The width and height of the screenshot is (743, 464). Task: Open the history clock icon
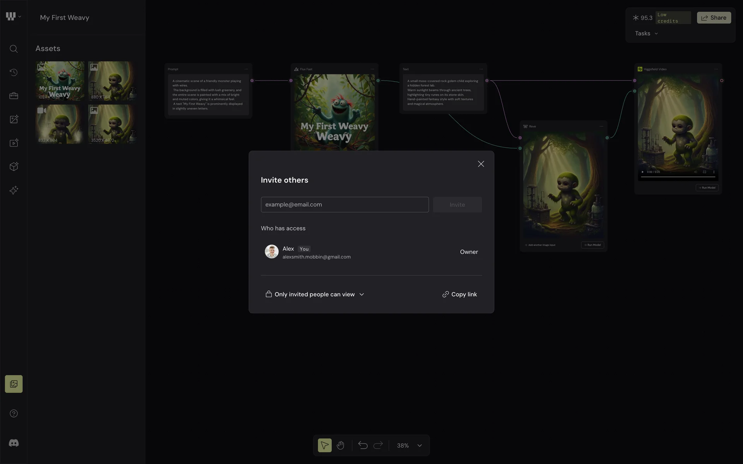pyautogui.click(x=14, y=72)
